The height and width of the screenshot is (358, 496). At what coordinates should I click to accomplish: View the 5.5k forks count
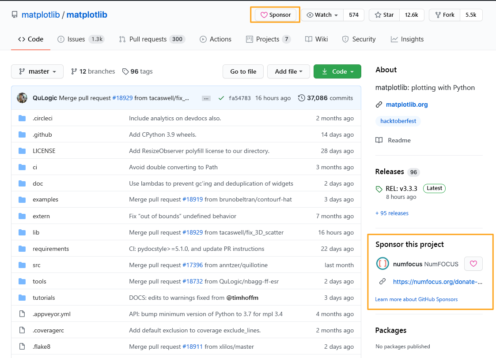tap(471, 15)
